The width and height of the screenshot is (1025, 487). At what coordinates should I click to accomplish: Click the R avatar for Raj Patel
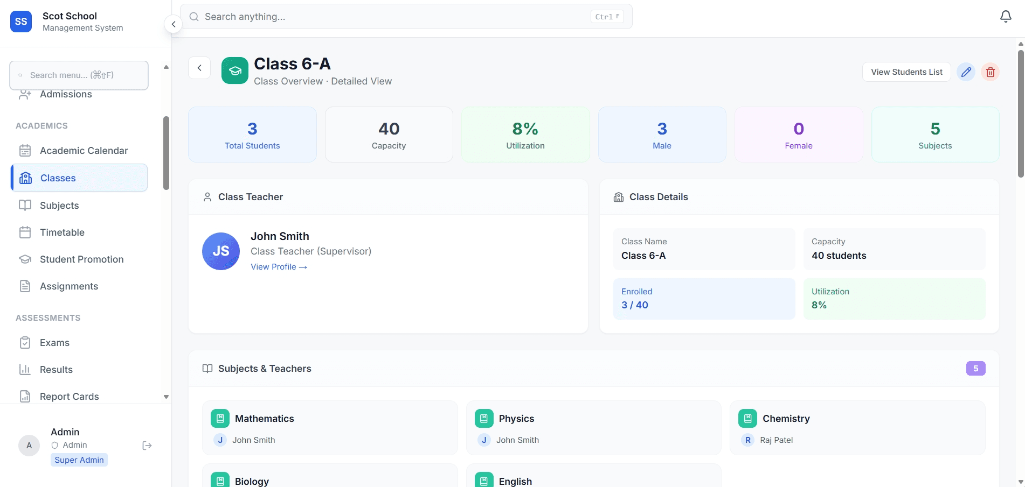(x=747, y=440)
